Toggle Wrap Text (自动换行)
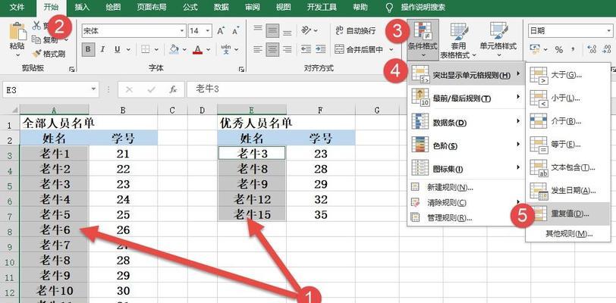 (x=355, y=31)
